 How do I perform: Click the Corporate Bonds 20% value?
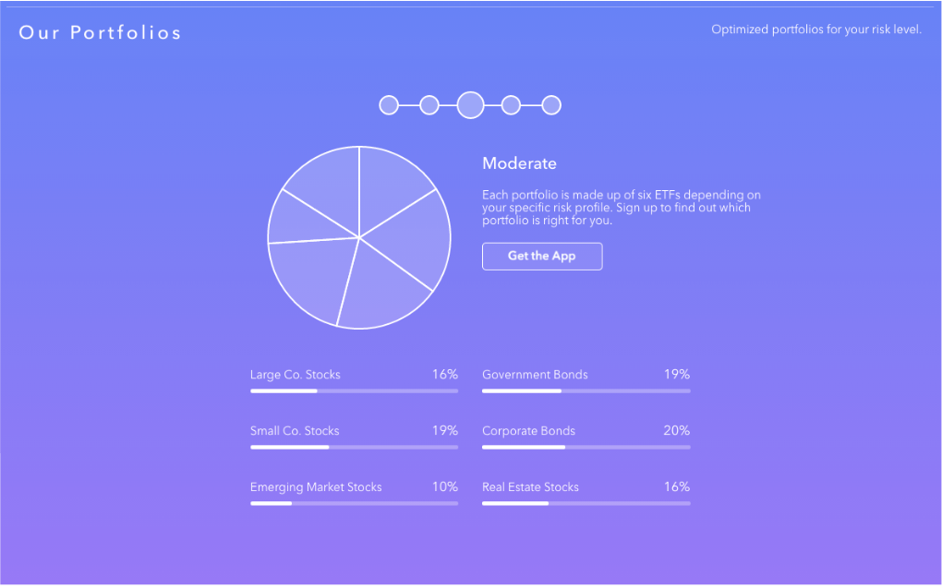pyautogui.click(x=676, y=431)
